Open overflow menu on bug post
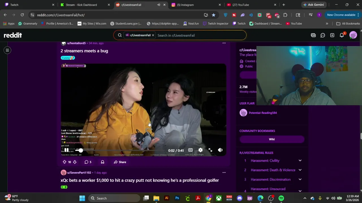362x203 pixels. (224, 43)
